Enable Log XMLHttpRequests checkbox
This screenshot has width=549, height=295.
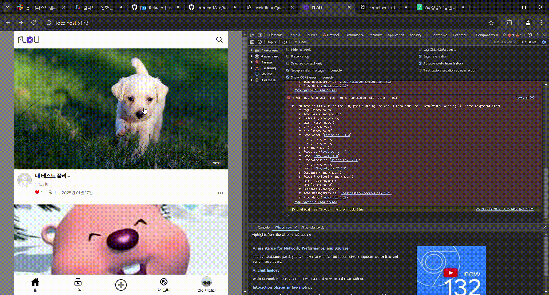click(x=420, y=49)
